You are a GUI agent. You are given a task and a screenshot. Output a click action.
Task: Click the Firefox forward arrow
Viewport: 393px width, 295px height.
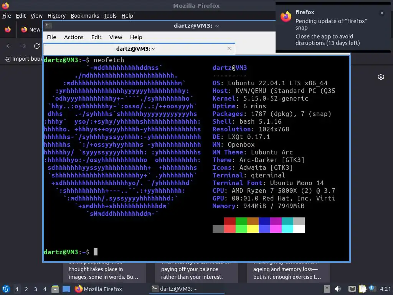point(23,46)
